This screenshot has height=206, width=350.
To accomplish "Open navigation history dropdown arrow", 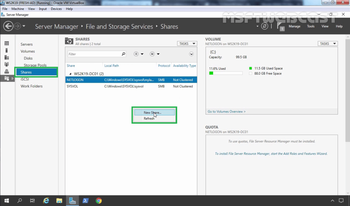I will pos(24,26).
